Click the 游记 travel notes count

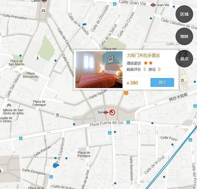[x=159, y=69]
